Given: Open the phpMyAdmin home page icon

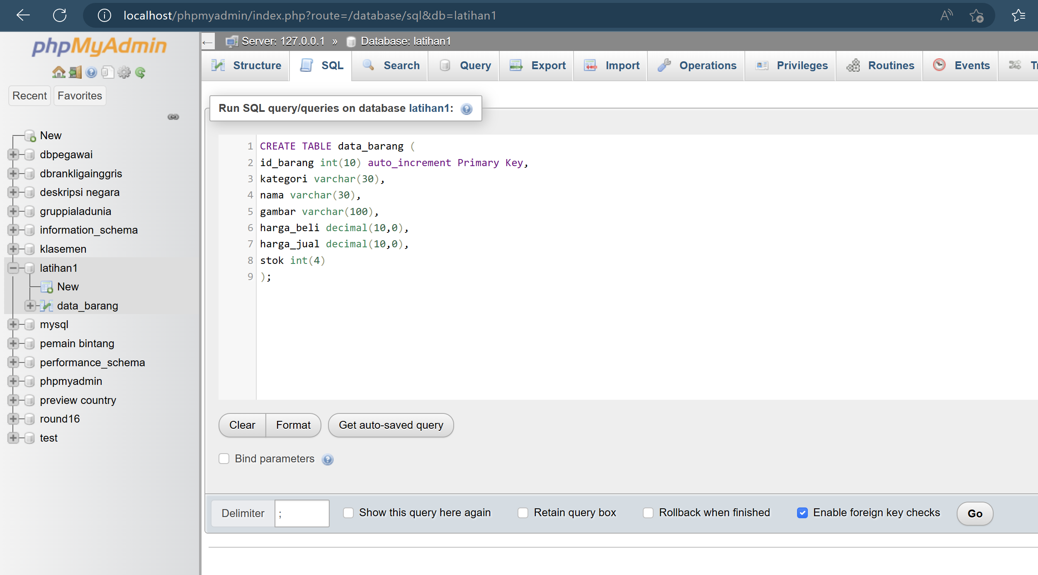Looking at the screenshot, I should [59, 72].
